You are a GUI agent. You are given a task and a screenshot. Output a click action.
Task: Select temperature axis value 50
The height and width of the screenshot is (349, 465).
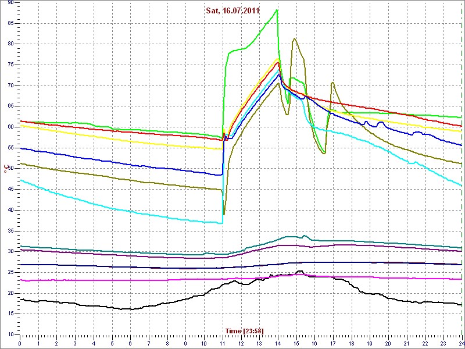point(10,169)
